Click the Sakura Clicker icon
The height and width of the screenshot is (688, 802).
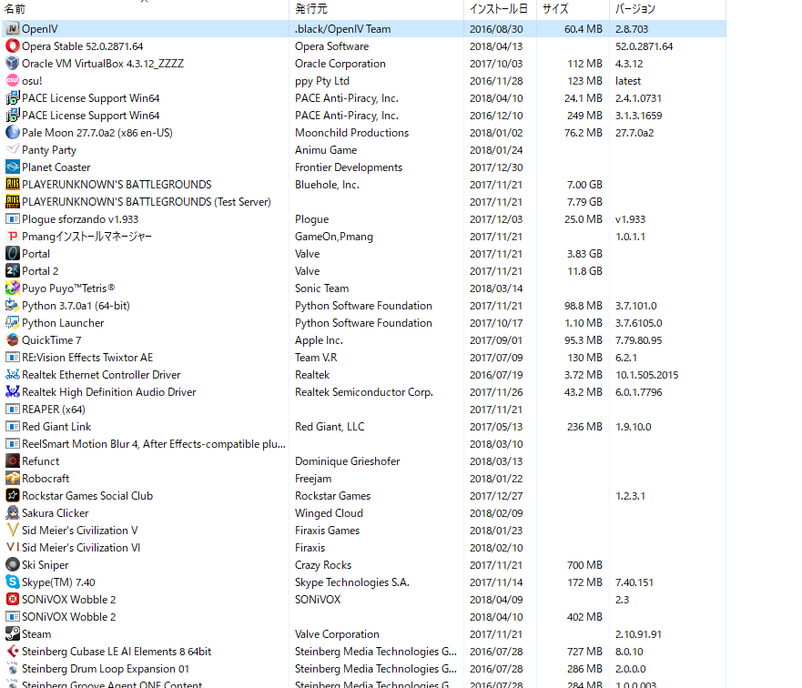[12, 513]
